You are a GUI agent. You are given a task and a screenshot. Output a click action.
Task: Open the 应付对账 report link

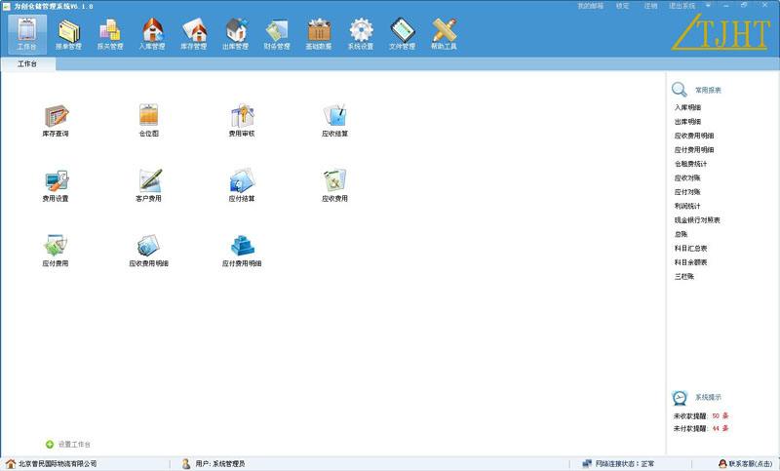coord(687,192)
